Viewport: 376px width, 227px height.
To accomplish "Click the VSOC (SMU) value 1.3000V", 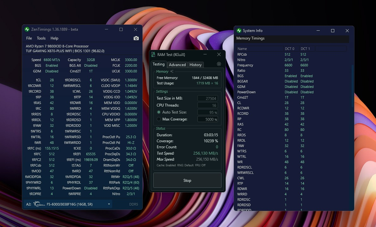I will click(131, 80).
